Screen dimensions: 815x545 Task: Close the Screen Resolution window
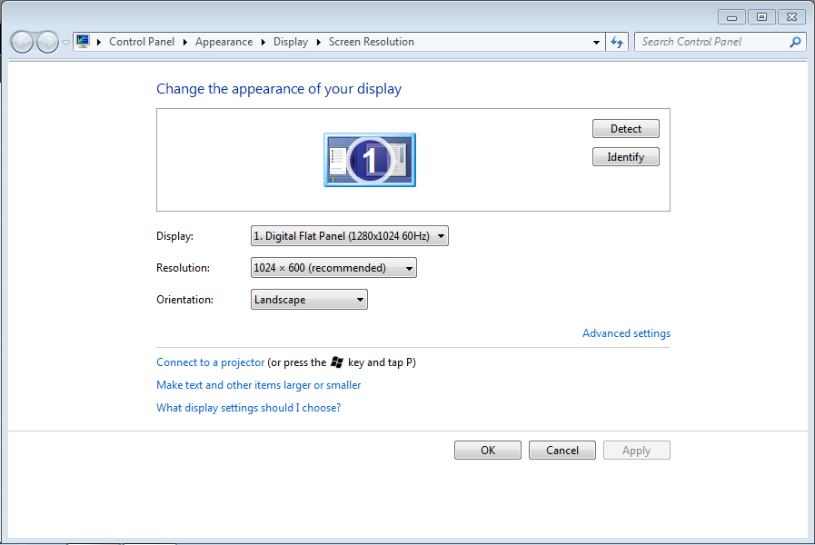pos(791,17)
